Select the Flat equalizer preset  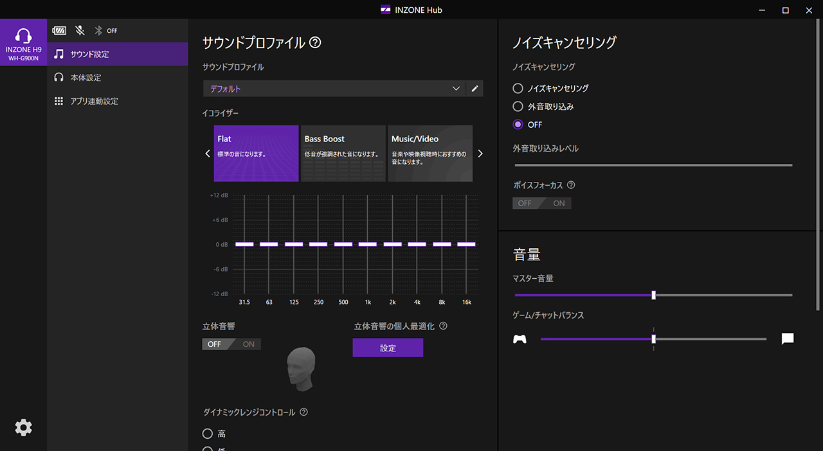click(257, 154)
